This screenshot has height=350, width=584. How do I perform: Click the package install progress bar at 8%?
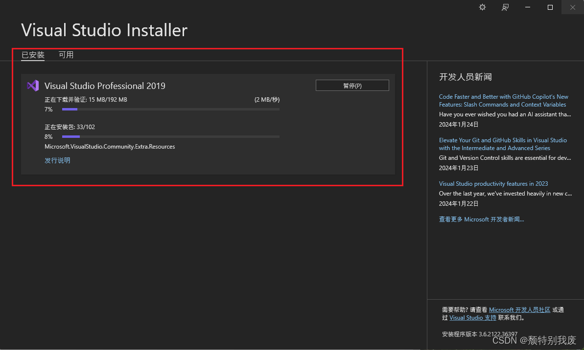[x=170, y=137]
